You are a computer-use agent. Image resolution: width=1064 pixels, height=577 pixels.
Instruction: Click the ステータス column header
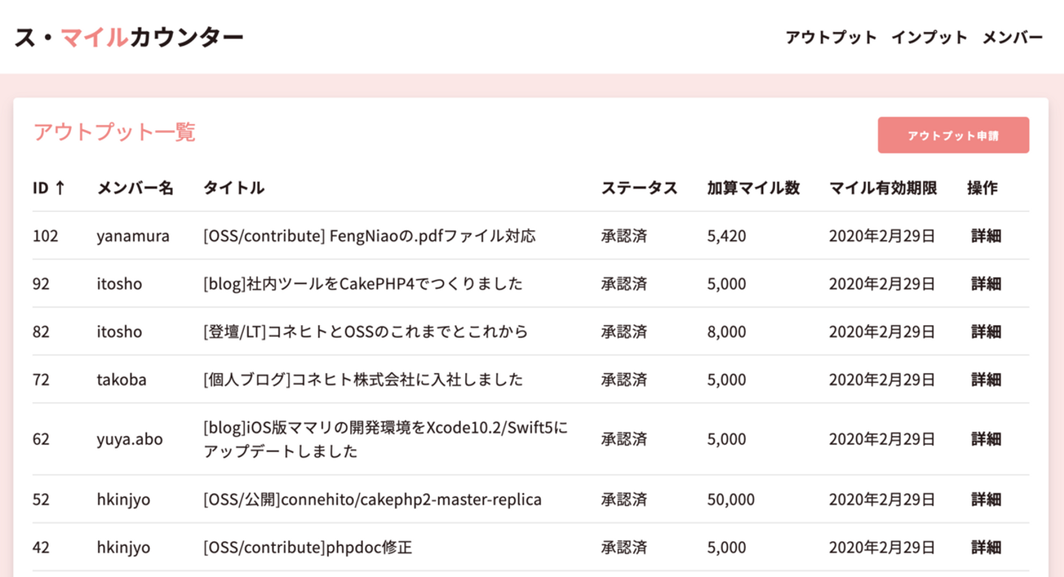pyautogui.click(x=639, y=188)
